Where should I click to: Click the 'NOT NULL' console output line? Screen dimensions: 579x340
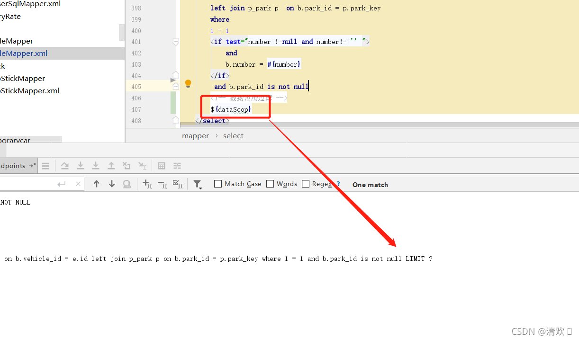point(15,202)
